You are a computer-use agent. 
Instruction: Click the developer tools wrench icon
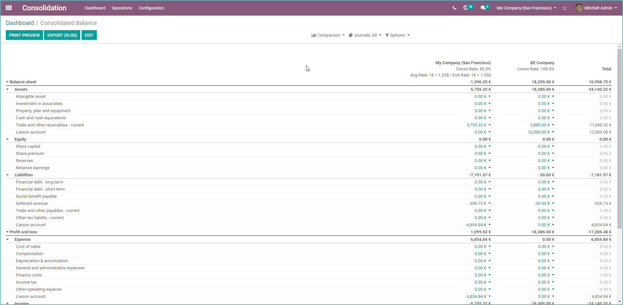pyautogui.click(x=564, y=8)
